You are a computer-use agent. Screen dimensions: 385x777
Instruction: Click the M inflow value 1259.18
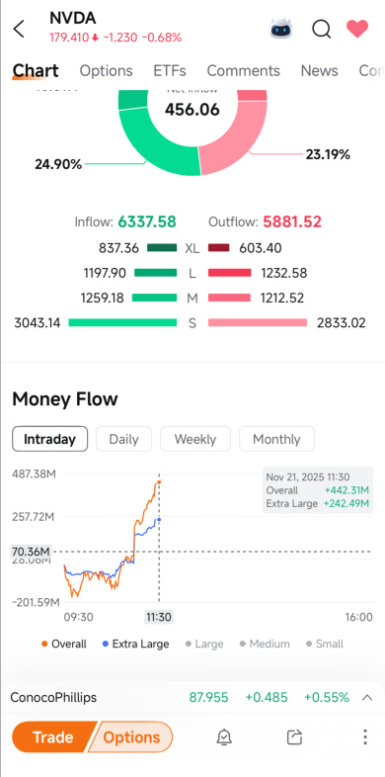click(102, 299)
